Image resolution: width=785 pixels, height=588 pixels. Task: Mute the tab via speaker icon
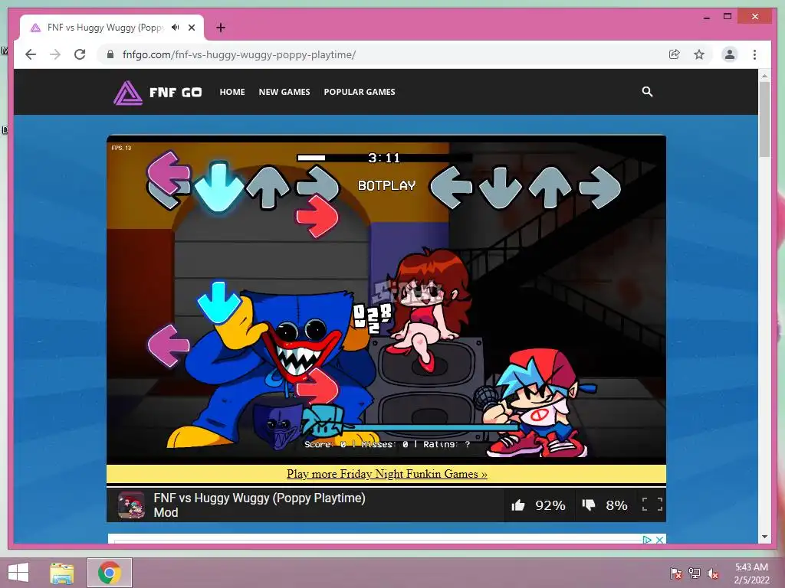[x=176, y=28]
